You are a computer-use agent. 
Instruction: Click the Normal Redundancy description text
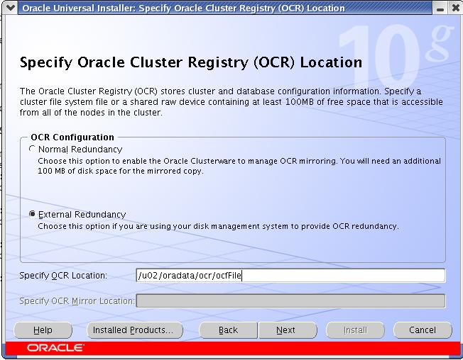tap(239, 166)
